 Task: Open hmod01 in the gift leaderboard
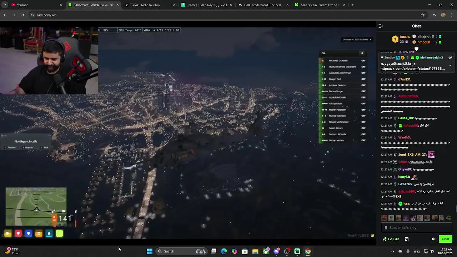[424, 42]
